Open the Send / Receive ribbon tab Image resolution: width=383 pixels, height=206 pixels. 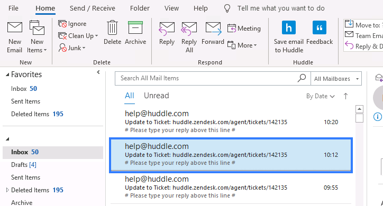point(93,8)
